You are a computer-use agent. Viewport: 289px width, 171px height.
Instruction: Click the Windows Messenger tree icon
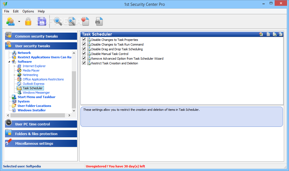19,93
